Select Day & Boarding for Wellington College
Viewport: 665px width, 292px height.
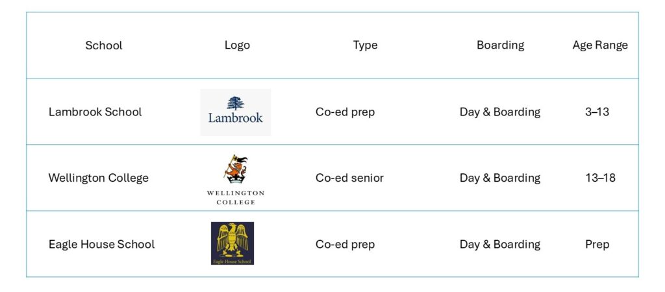500,178
